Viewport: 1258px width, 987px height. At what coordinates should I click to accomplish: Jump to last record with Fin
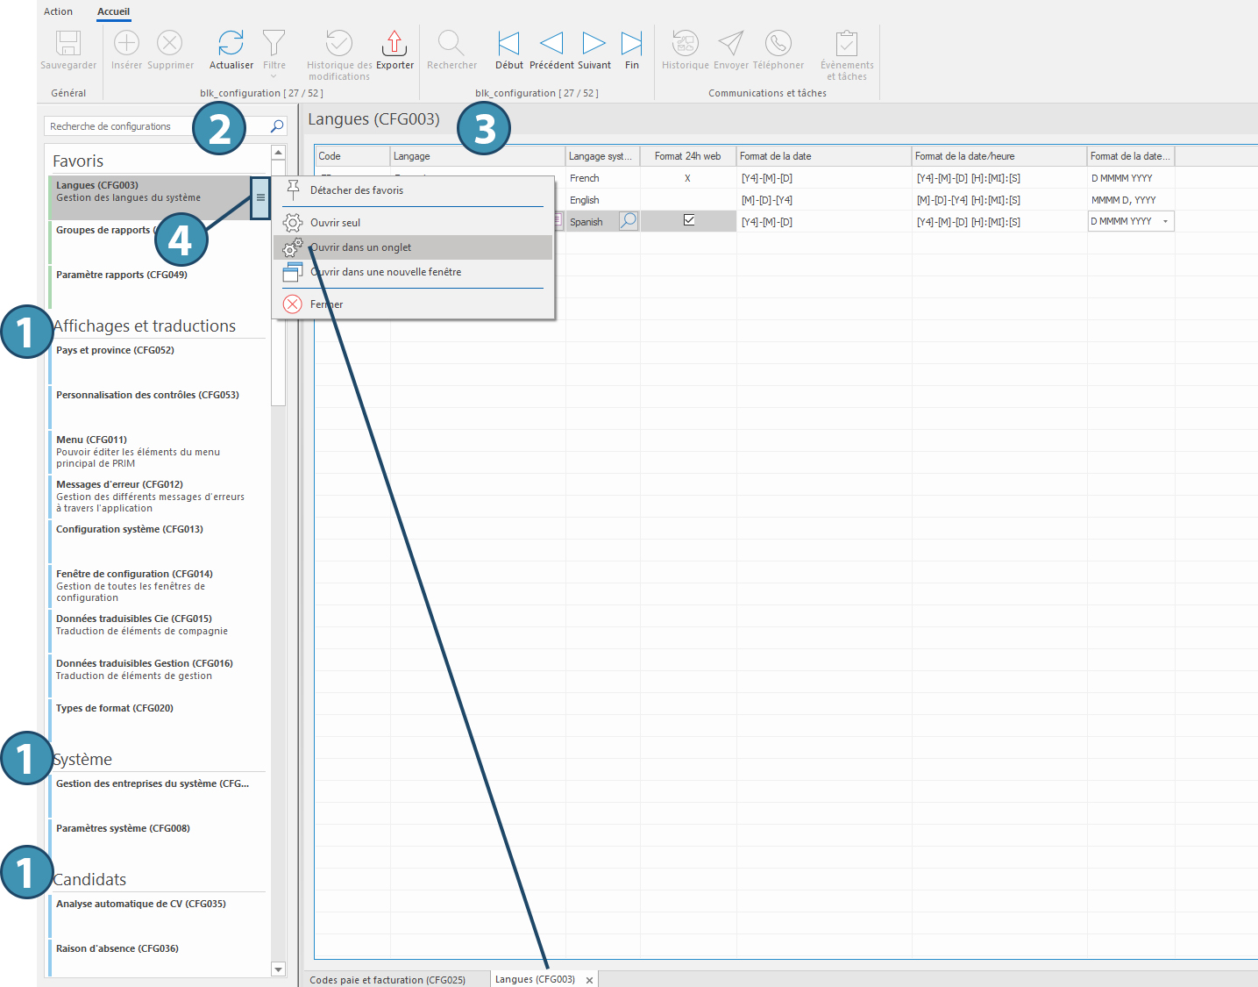[631, 43]
